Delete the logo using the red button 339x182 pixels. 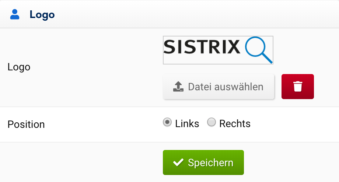(298, 87)
